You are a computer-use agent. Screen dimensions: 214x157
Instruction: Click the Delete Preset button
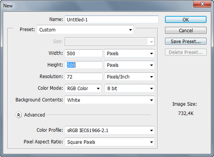(186, 52)
